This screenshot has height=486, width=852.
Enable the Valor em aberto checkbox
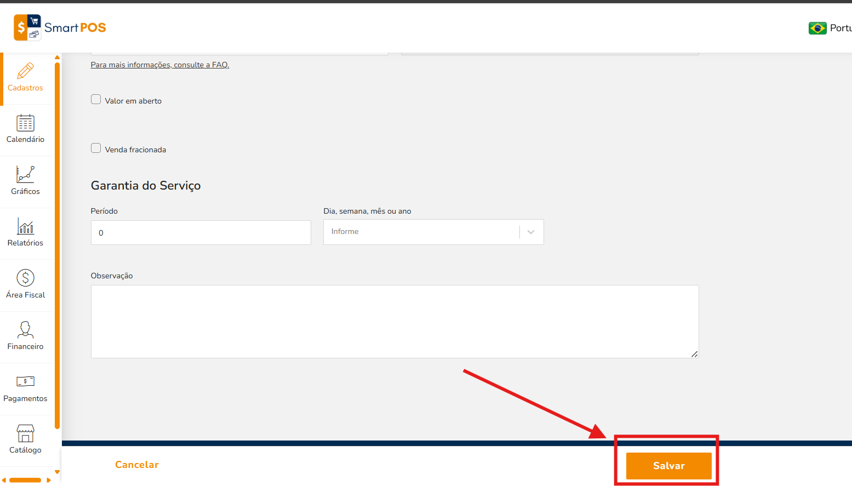96,100
